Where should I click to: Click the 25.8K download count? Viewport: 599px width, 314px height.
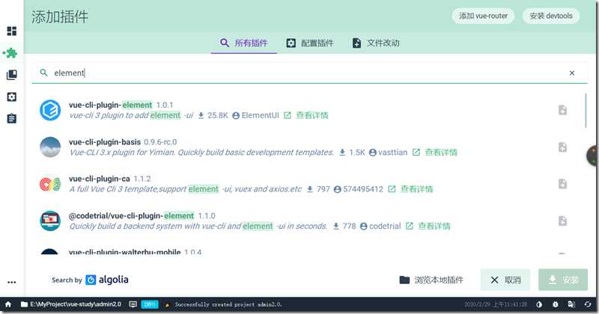coord(218,115)
